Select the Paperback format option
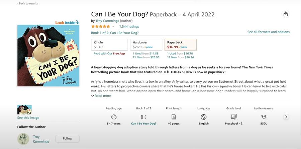The height and width of the screenshot is (149, 301). (x=180, y=45)
